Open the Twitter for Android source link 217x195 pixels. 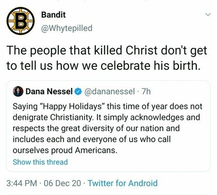123,183
